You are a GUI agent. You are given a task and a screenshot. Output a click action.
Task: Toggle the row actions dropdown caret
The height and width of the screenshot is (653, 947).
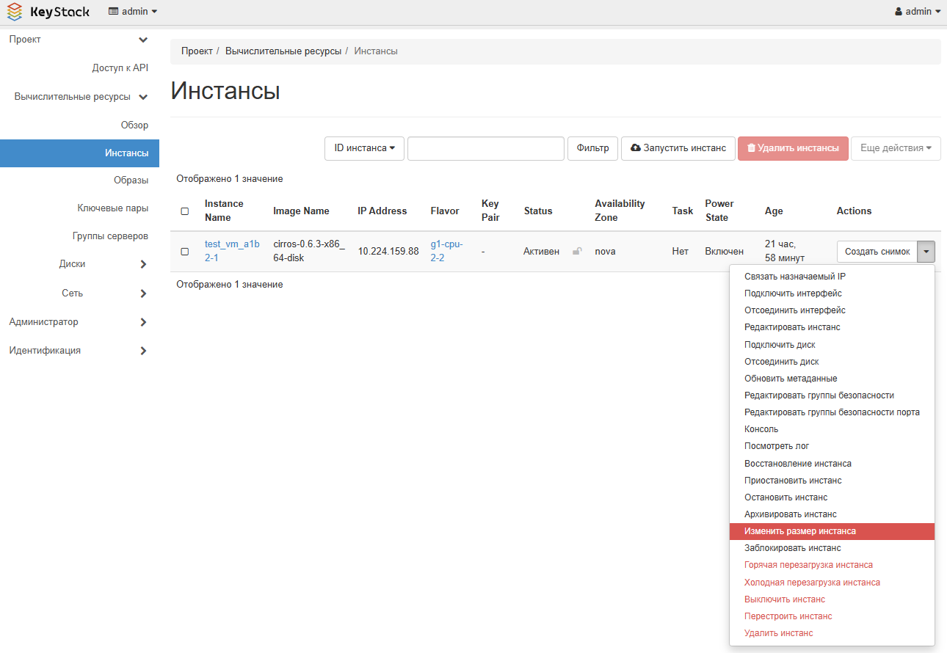point(926,252)
